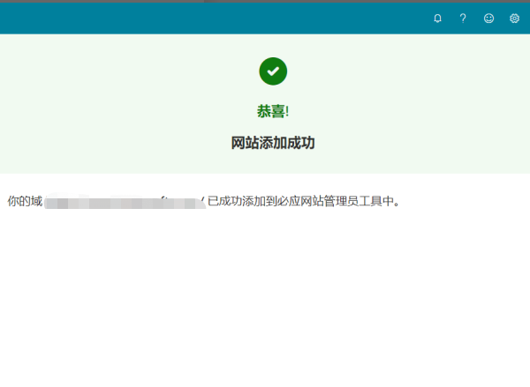Click the center of the teal header bar

coord(265,19)
